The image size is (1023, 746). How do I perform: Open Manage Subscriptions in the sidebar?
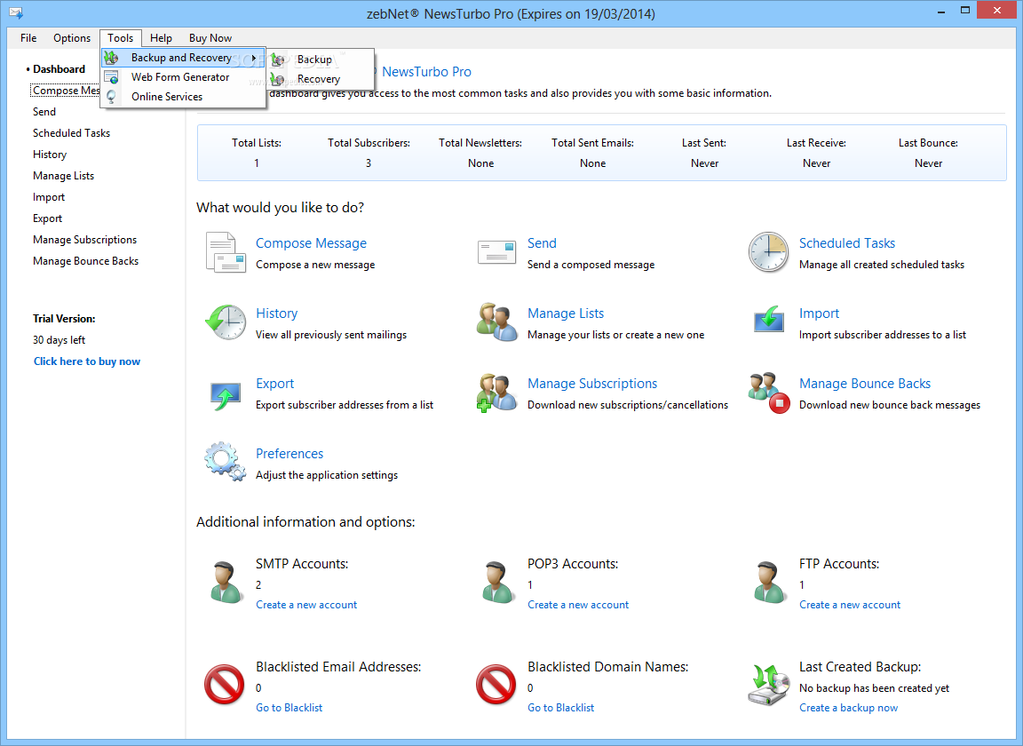tap(85, 240)
